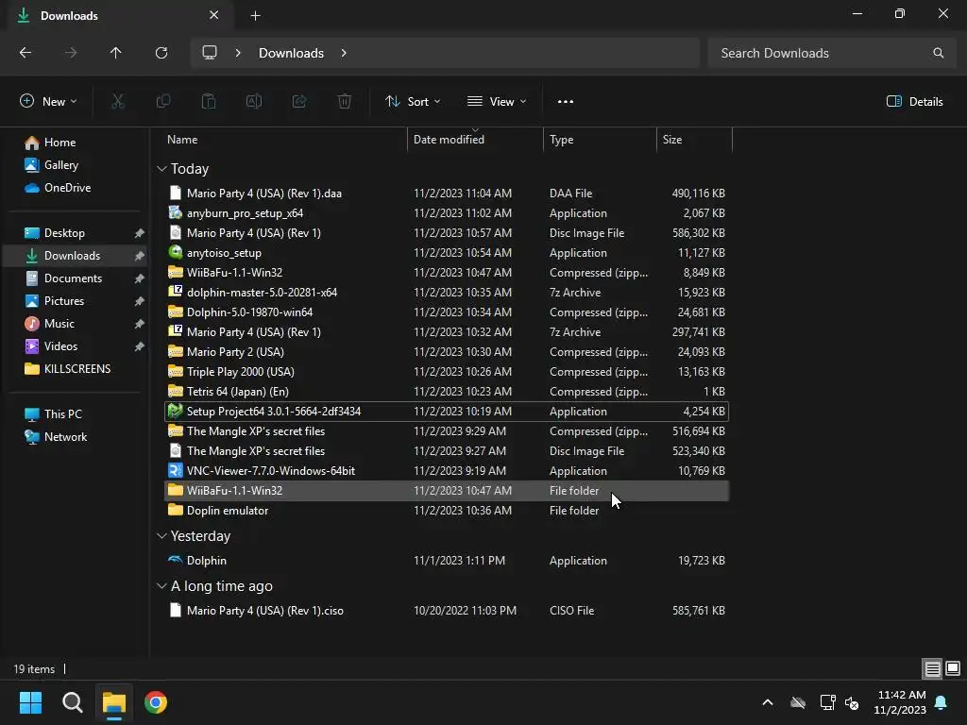Expand chevron before Downloads in address bar
Screen dimensions: 967x725
[238, 53]
